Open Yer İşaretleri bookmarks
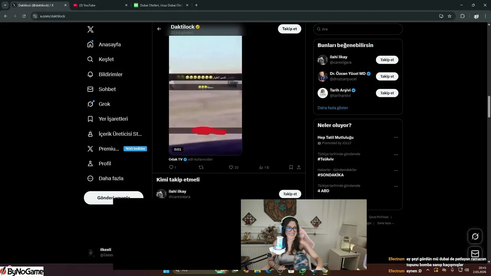Viewport: 491px width, 276px height. click(108, 119)
